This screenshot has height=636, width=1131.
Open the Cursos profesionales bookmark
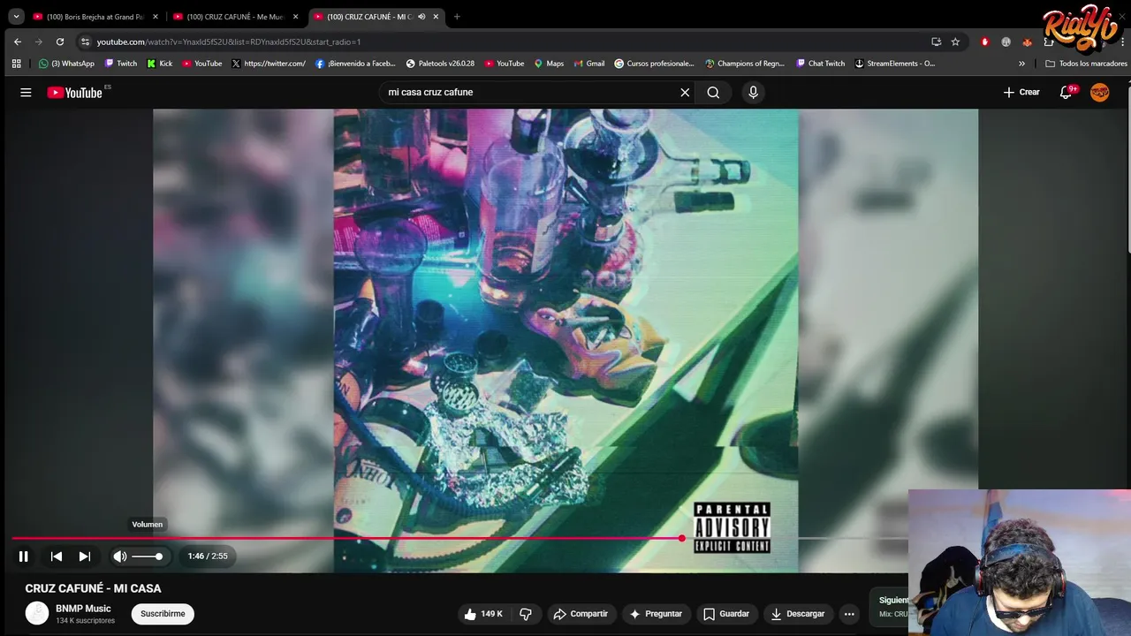coord(655,64)
